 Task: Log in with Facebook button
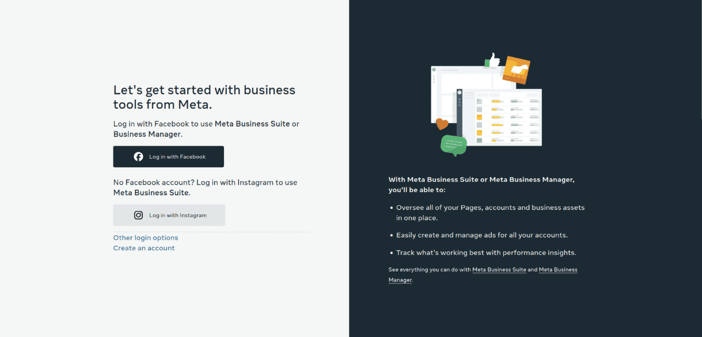(x=169, y=156)
